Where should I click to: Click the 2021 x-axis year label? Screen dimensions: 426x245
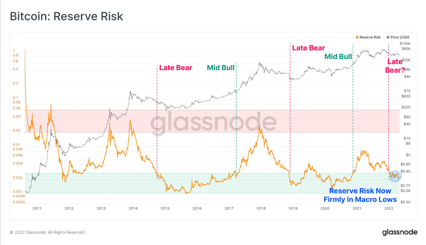click(357, 208)
